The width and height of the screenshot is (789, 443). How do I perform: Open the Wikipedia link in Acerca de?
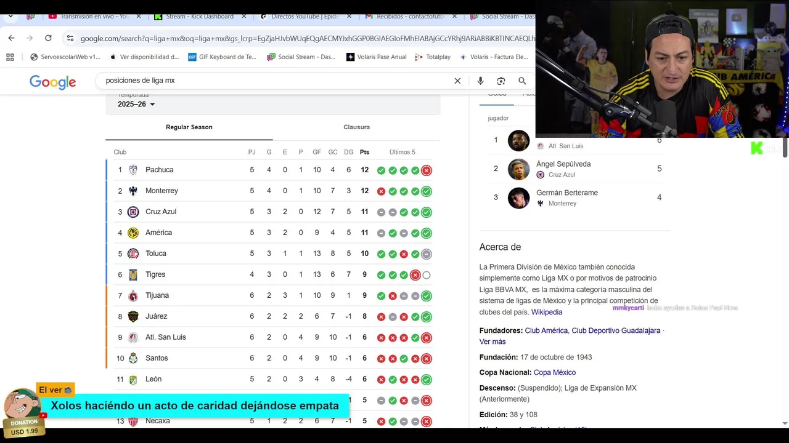tap(547, 312)
